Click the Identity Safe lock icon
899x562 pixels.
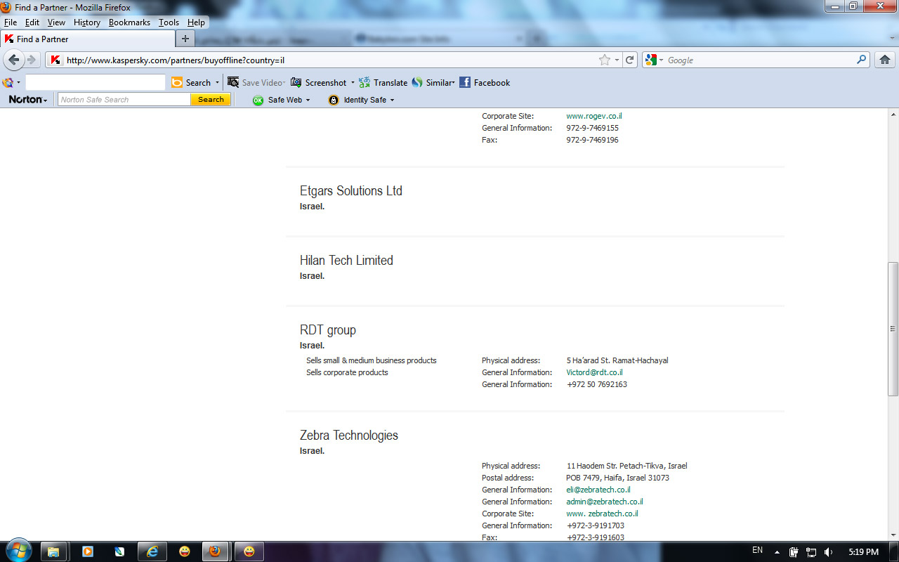(334, 100)
